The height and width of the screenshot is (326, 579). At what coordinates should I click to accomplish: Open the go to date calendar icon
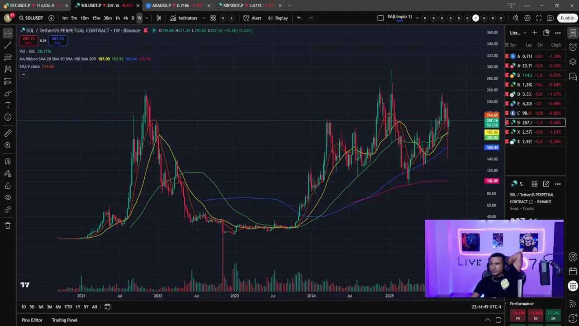(107, 307)
